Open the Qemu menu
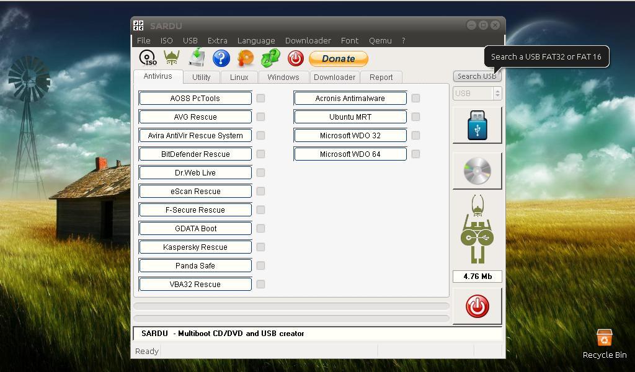 [x=380, y=40]
